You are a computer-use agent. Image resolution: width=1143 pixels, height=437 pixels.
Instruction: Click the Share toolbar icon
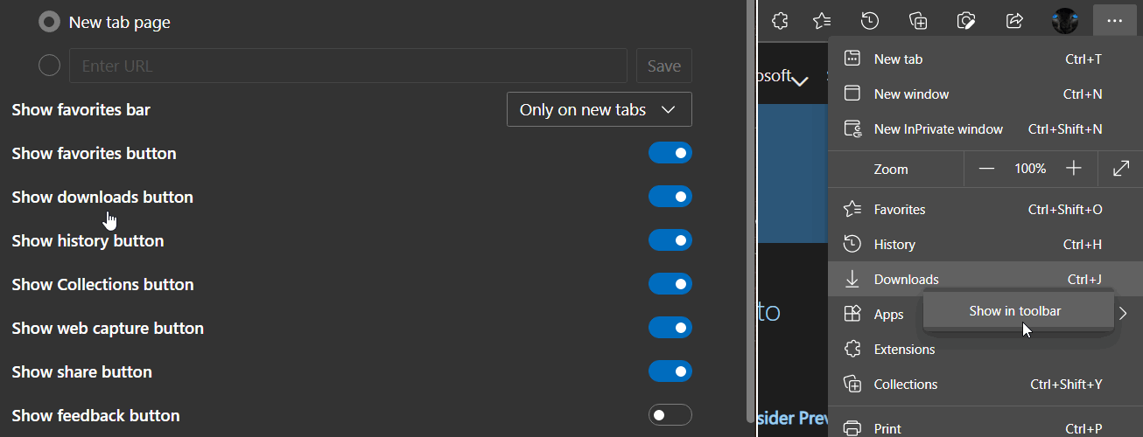pyautogui.click(x=1015, y=20)
